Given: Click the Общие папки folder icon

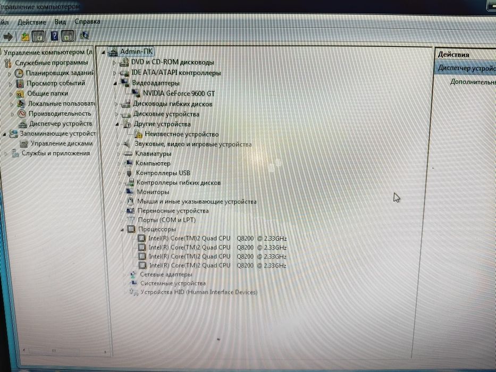Looking at the screenshot, I should click(20, 94).
